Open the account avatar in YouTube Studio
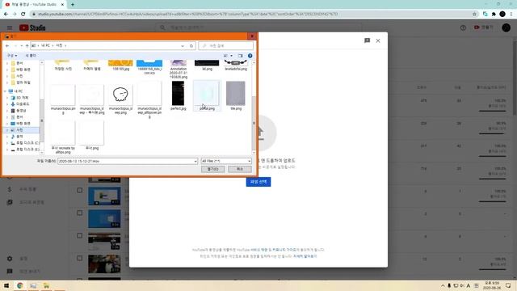 click(x=506, y=27)
